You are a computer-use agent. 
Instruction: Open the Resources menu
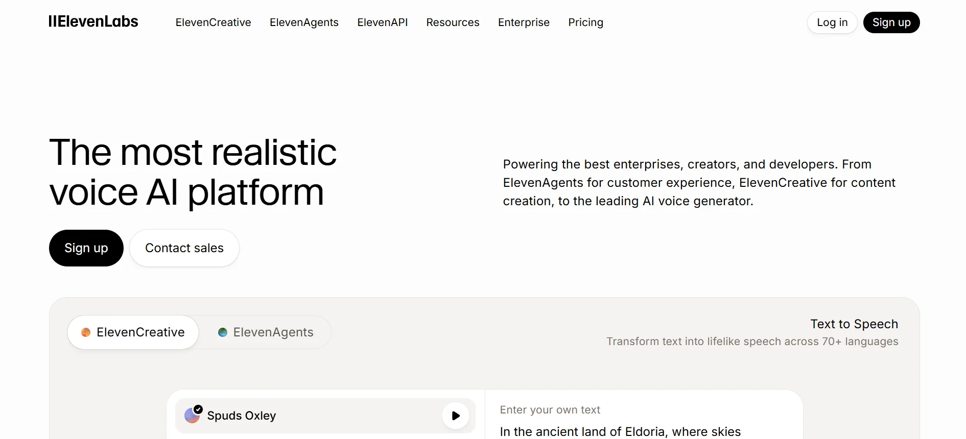[x=453, y=22]
